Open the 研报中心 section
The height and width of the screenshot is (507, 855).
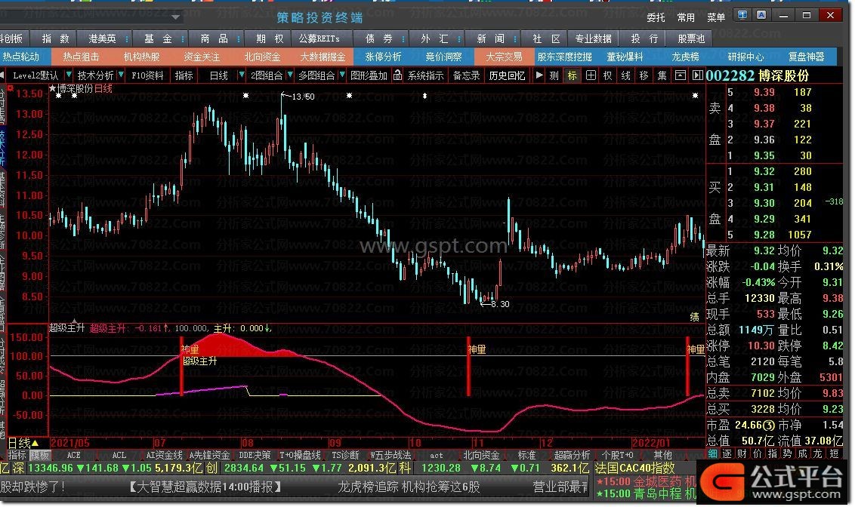tap(746, 57)
